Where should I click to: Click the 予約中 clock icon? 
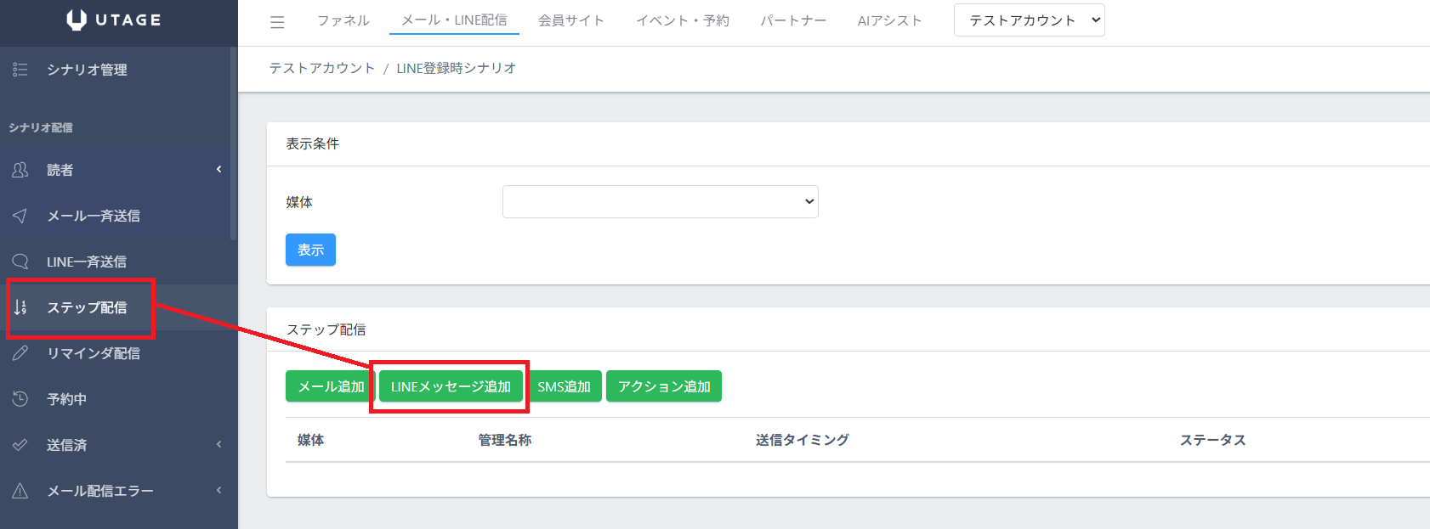click(x=20, y=399)
